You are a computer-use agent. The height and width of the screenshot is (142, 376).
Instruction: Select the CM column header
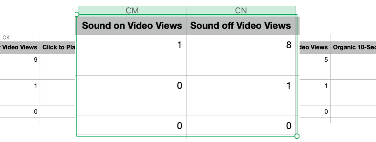(x=132, y=10)
